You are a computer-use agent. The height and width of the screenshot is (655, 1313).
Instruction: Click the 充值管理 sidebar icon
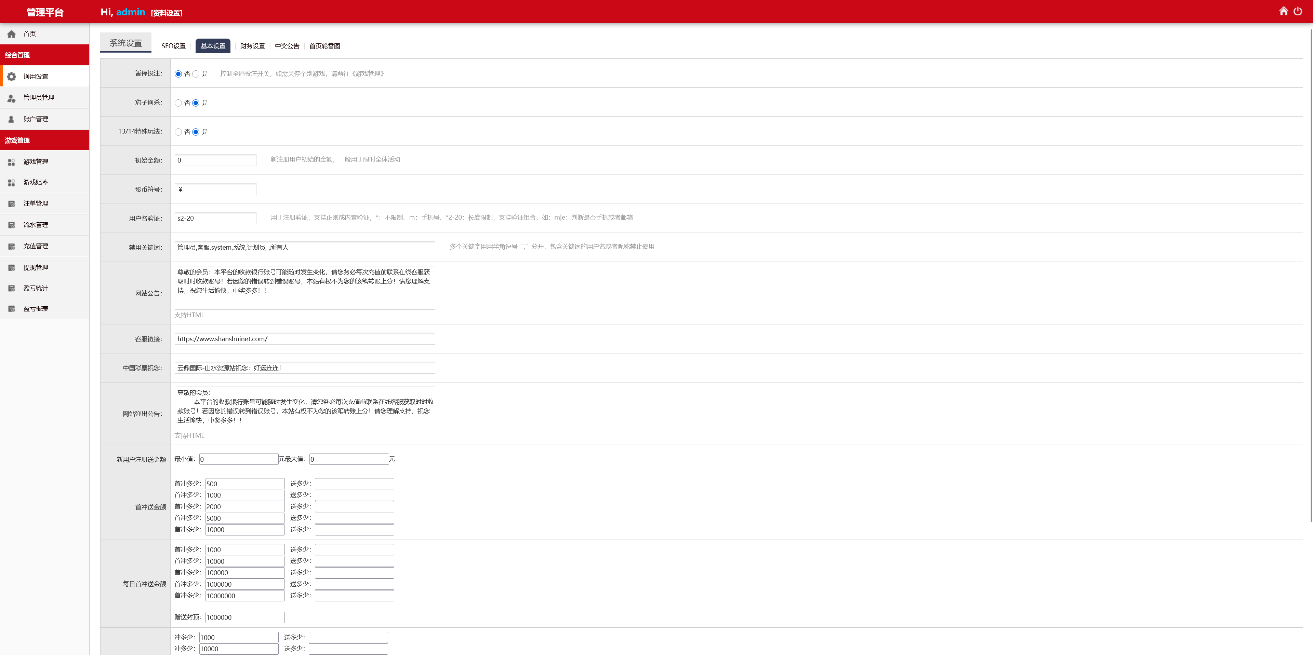[11, 246]
